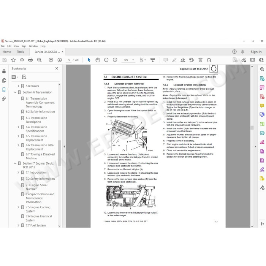Open 7.4 Specifications and Maintenance Information bookmark

tap(40, 198)
